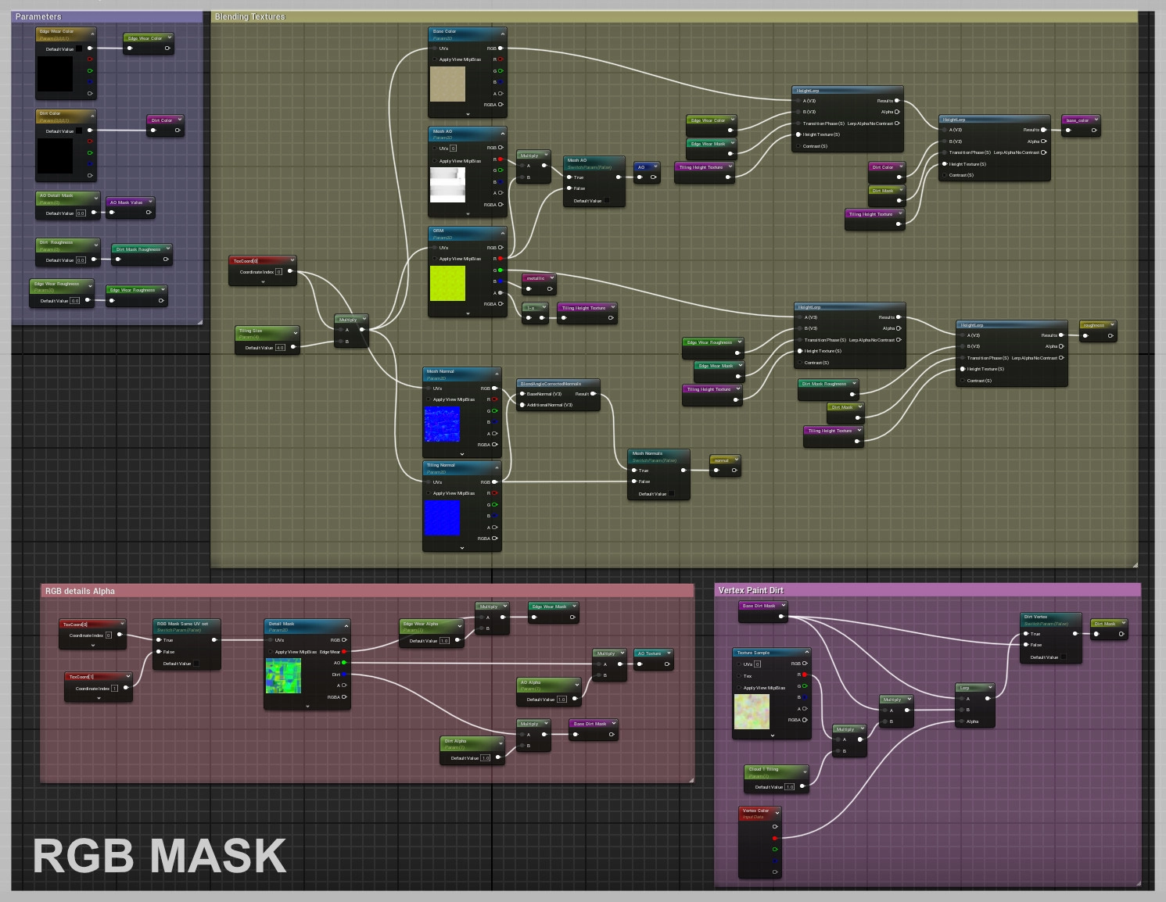Collapse the Texture Sample node in Vertex Paint Dirt
Screen dimensions: 1166x902
806,653
